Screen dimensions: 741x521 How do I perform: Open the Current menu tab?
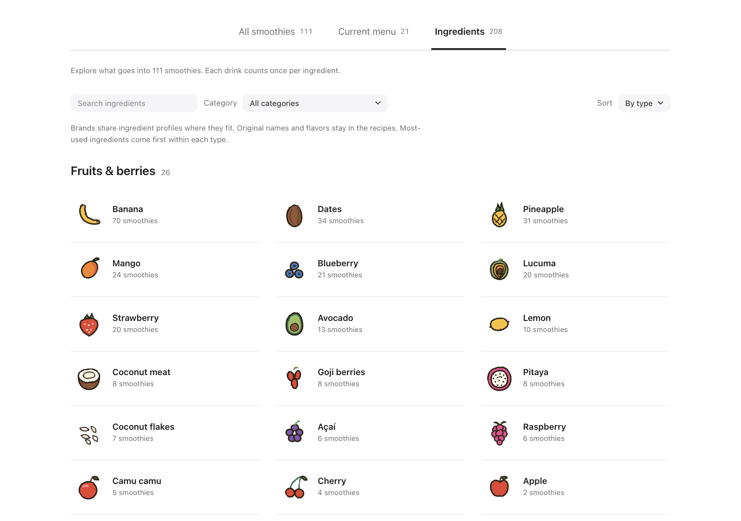[x=373, y=31]
